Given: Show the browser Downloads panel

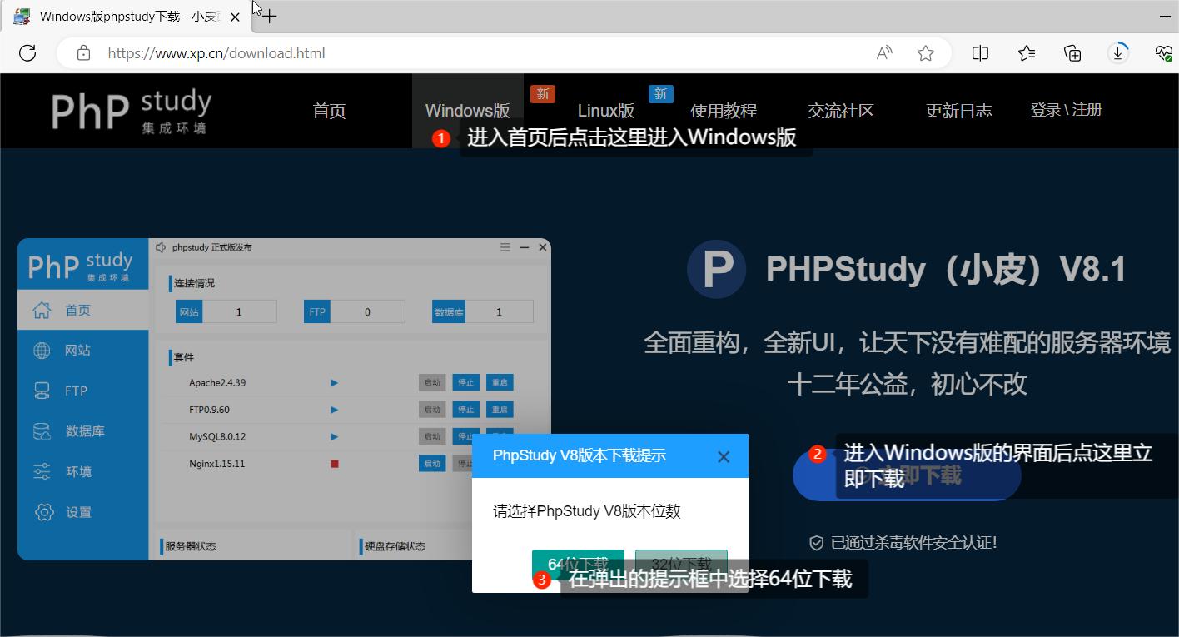Looking at the screenshot, I should (x=1118, y=52).
